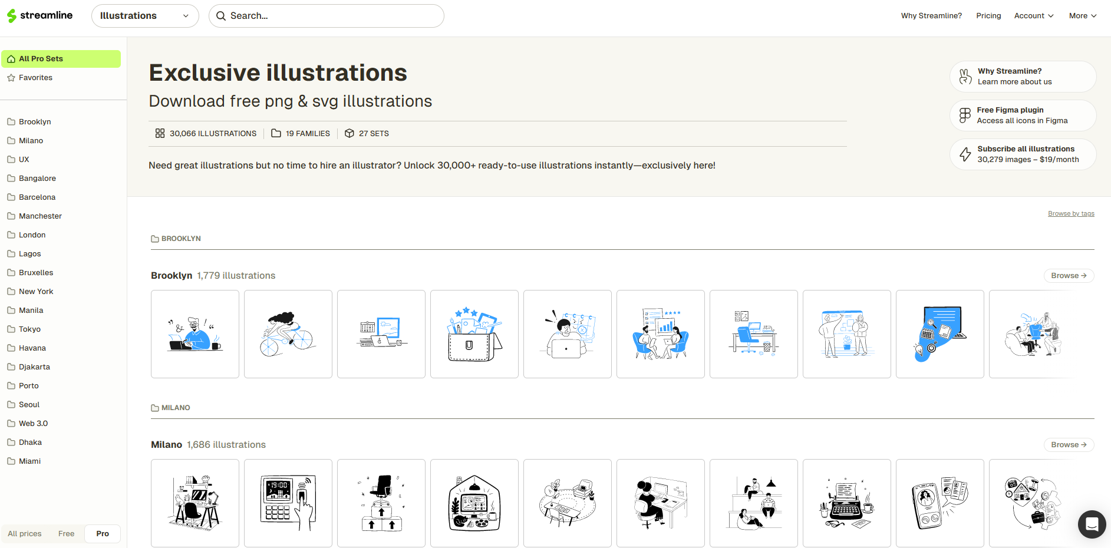
Task: Switch price filter to Free
Action: pyautogui.click(x=67, y=534)
